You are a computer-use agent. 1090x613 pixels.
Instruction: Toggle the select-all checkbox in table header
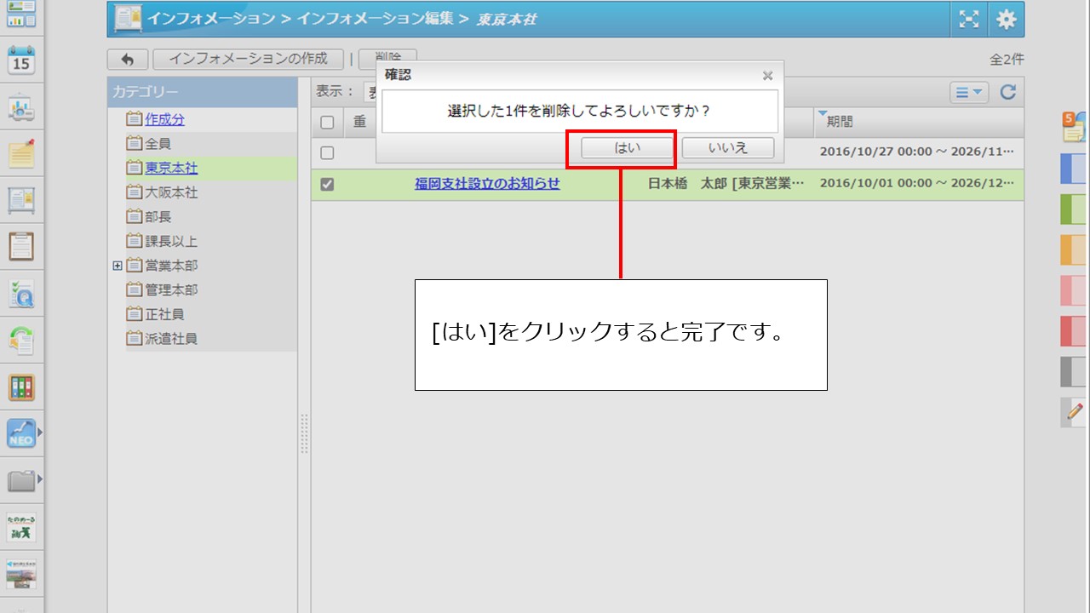coord(327,123)
